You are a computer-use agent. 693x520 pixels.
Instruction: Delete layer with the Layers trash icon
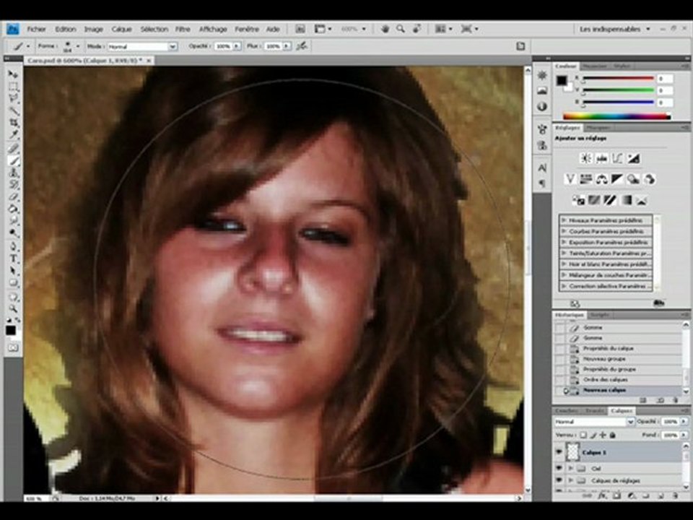[675, 495]
